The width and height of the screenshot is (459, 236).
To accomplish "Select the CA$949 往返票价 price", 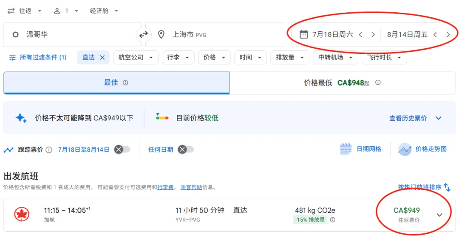I will tap(407, 215).
